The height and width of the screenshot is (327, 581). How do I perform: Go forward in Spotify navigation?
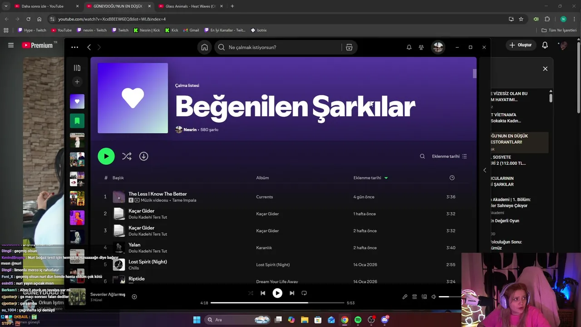click(x=99, y=47)
